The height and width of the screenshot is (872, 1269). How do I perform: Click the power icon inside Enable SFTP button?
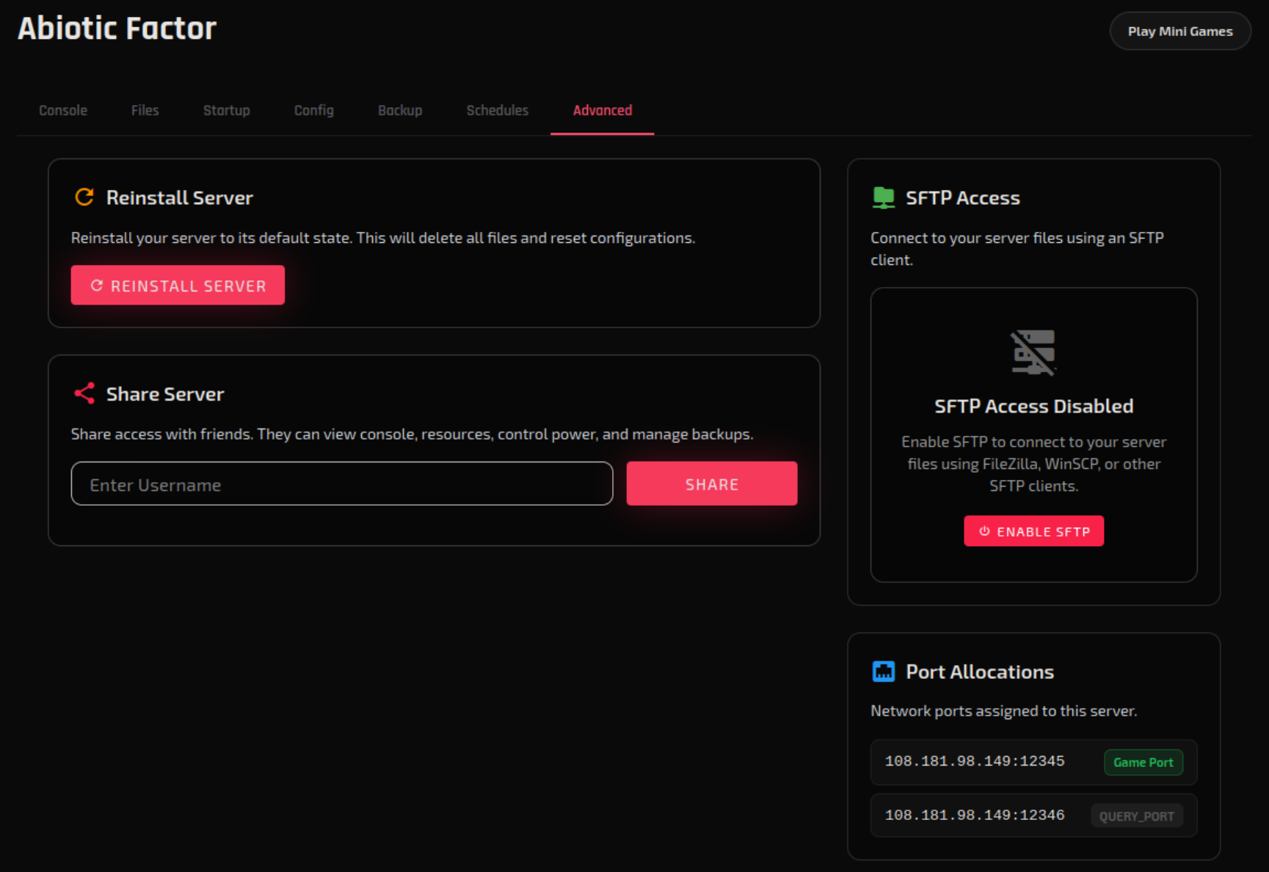984,531
